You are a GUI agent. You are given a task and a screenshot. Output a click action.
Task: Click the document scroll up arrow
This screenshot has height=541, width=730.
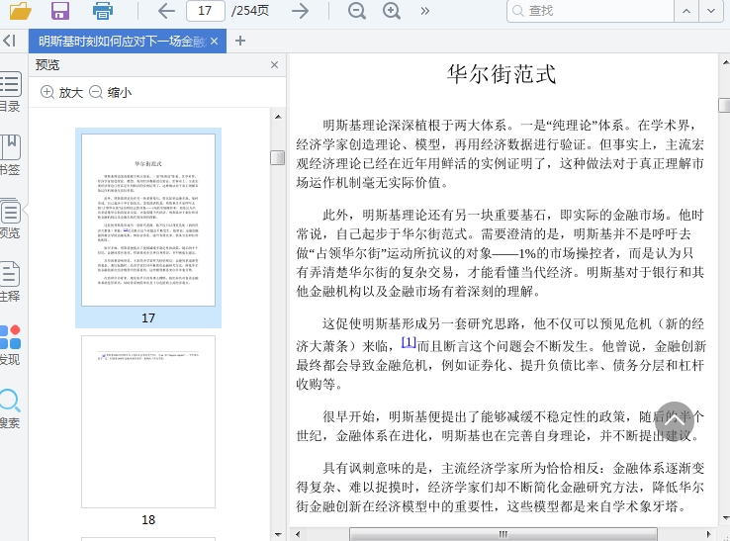pos(725,62)
